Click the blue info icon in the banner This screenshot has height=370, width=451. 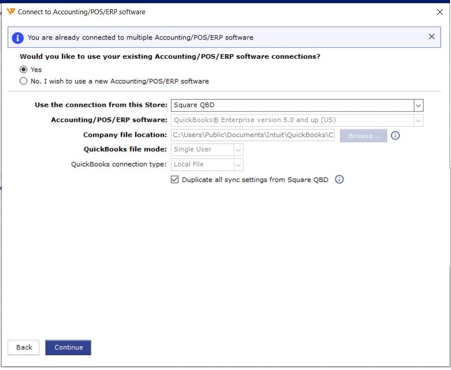(18, 38)
